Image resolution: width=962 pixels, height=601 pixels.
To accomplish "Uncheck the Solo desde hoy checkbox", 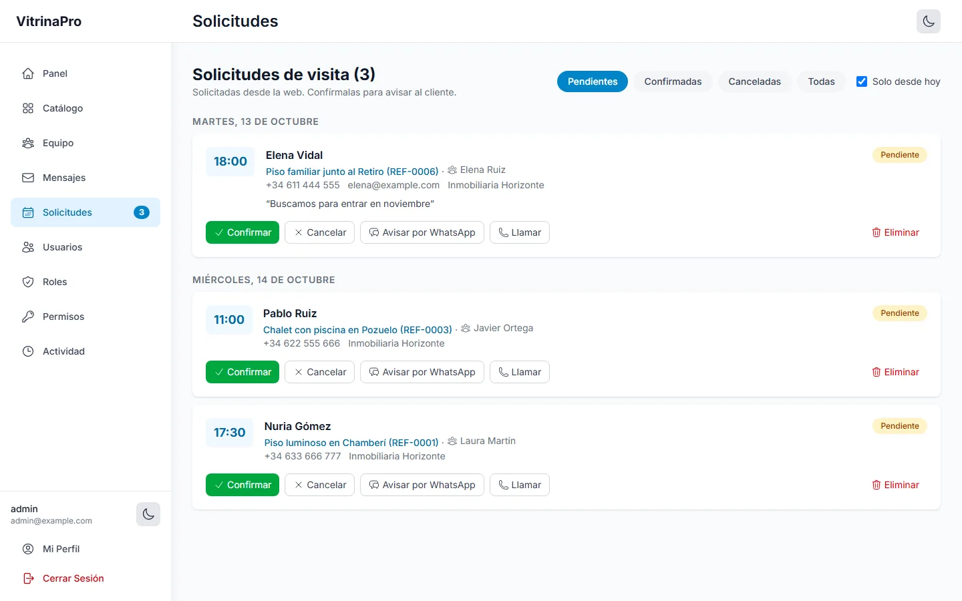I will [x=862, y=81].
